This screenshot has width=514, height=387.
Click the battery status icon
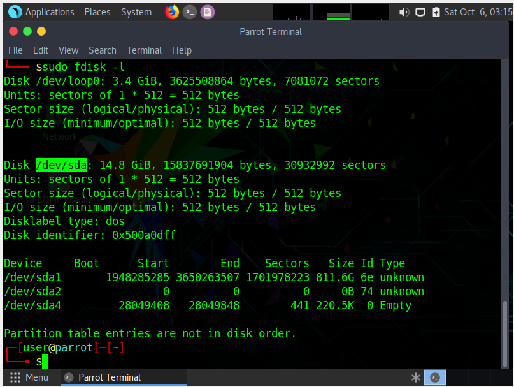(x=436, y=12)
